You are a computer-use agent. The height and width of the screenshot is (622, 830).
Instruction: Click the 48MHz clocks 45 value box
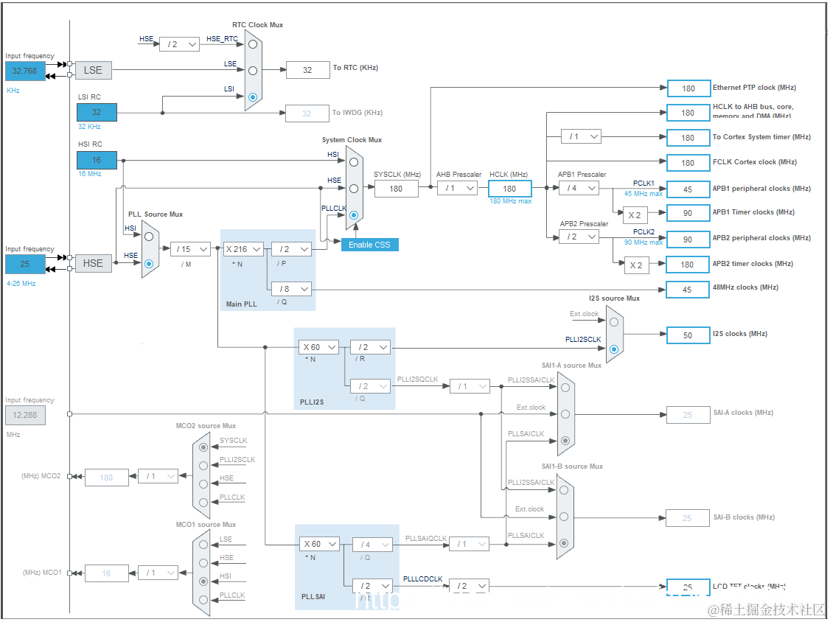coord(687,290)
